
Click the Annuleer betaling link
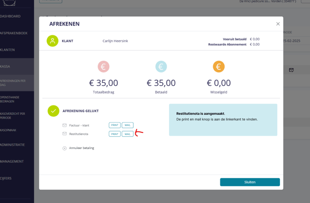[x=82, y=148]
